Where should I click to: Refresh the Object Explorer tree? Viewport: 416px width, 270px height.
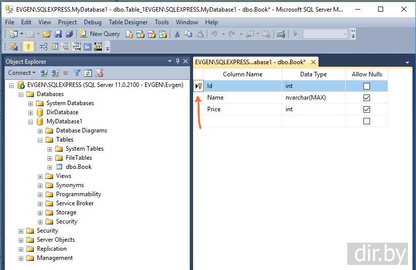[x=88, y=73]
